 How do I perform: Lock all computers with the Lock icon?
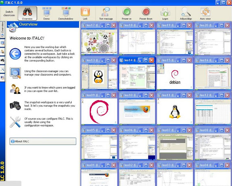(x=85, y=13)
